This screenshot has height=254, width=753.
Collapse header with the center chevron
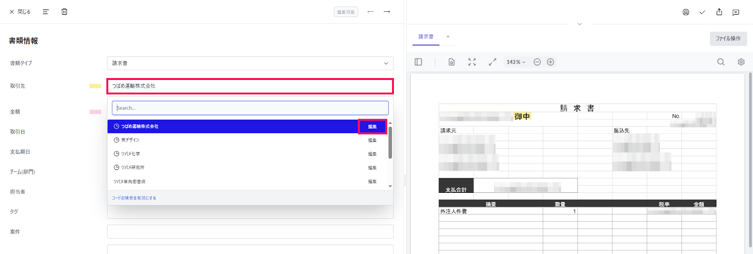pyautogui.click(x=579, y=24)
